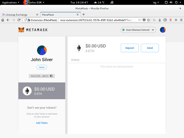Open a new Firefox tab
Image resolution: width=184 pixels, height=138 pixels.
coord(84,14)
